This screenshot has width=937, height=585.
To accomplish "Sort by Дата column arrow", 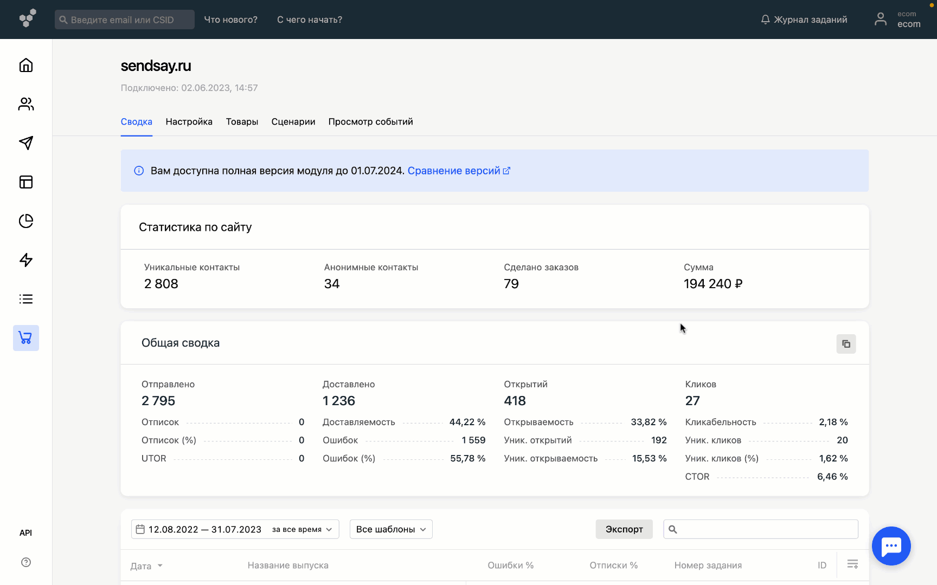I will click(x=160, y=565).
